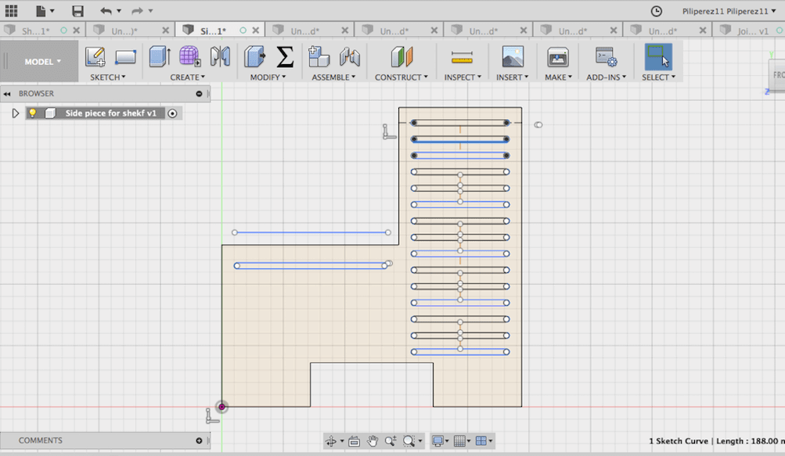This screenshot has width=785, height=456.
Task: Click the Press Pull modify icon
Action: click(254, 57)
